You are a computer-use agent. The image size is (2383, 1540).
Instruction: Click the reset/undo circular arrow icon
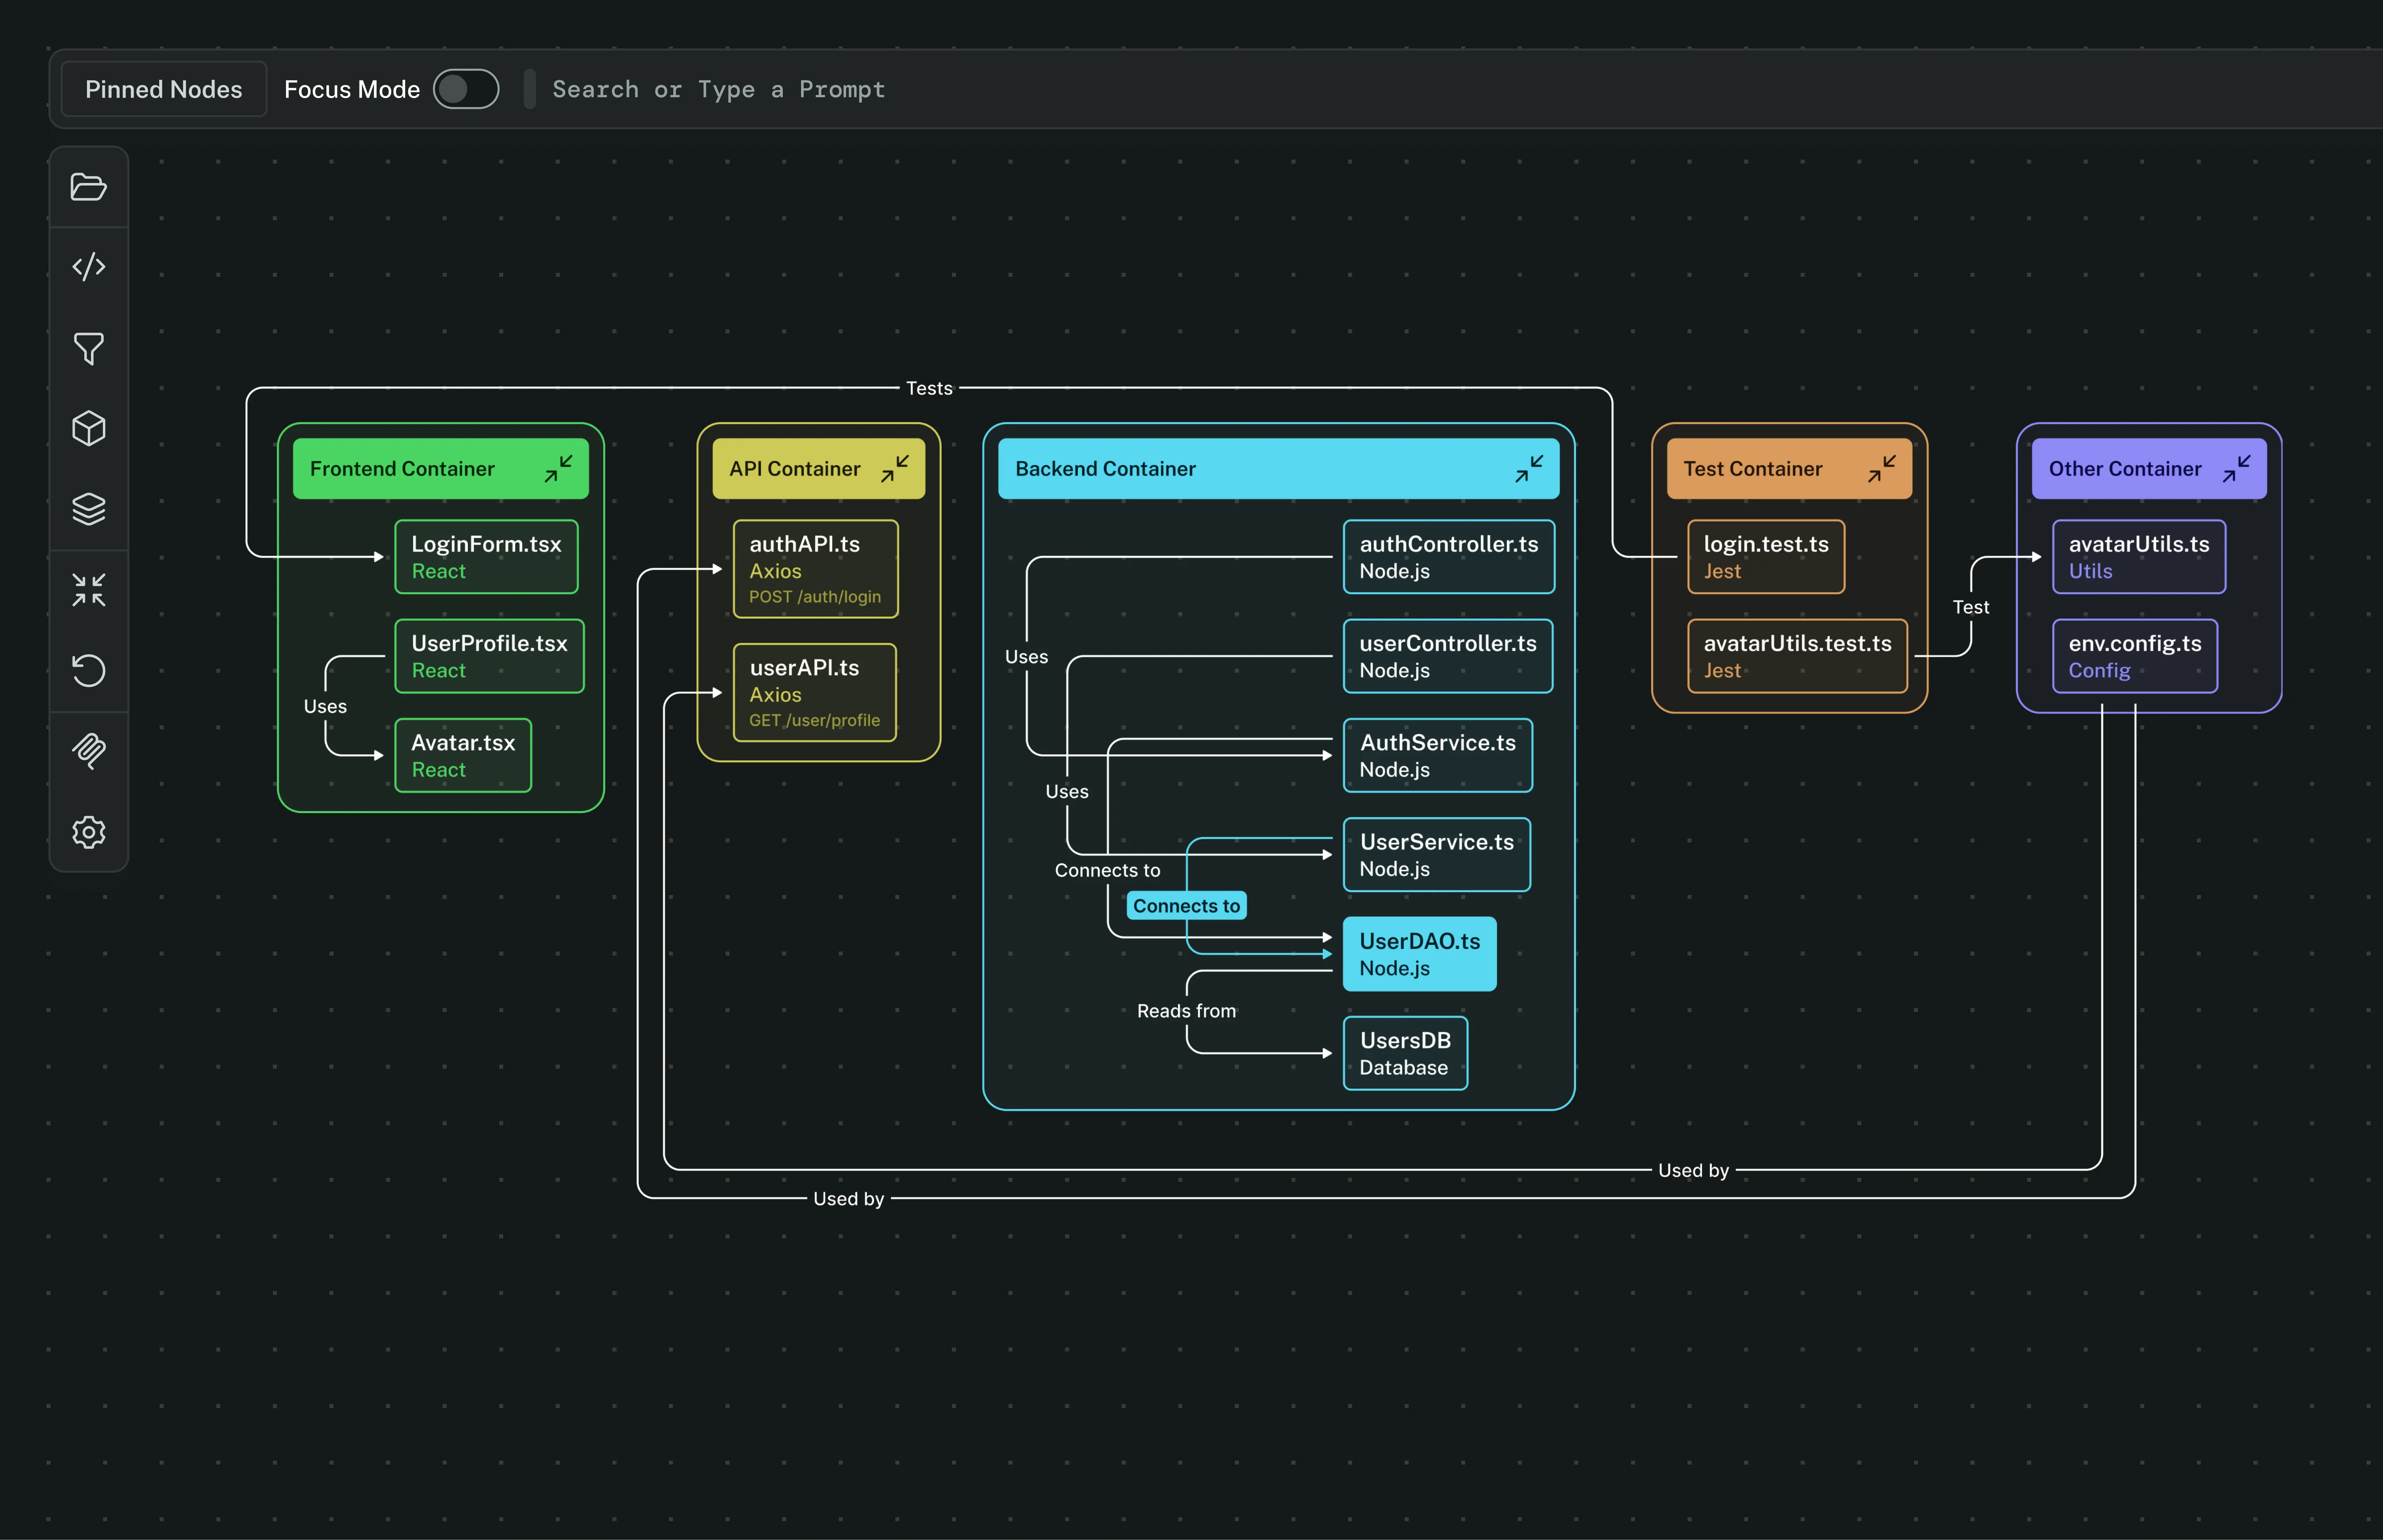88,670
